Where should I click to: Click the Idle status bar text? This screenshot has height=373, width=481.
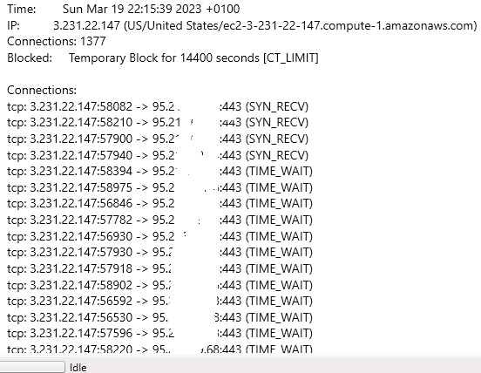78,368
